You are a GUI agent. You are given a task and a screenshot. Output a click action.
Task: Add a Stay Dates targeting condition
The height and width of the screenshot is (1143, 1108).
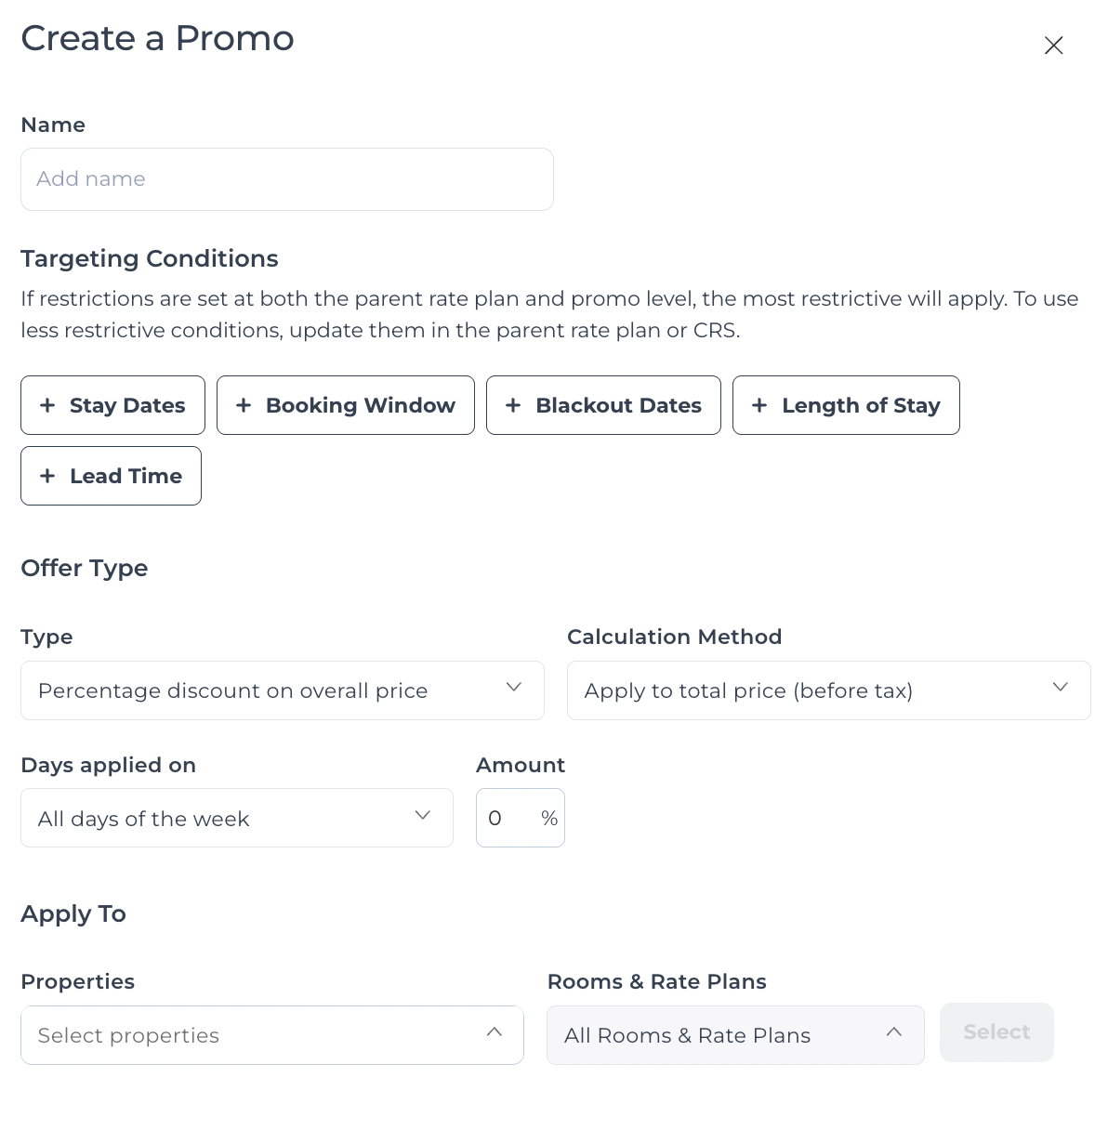(x=112, y=405)
